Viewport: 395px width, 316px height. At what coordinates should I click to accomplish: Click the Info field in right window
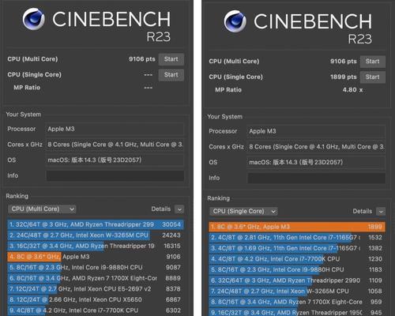317,178
